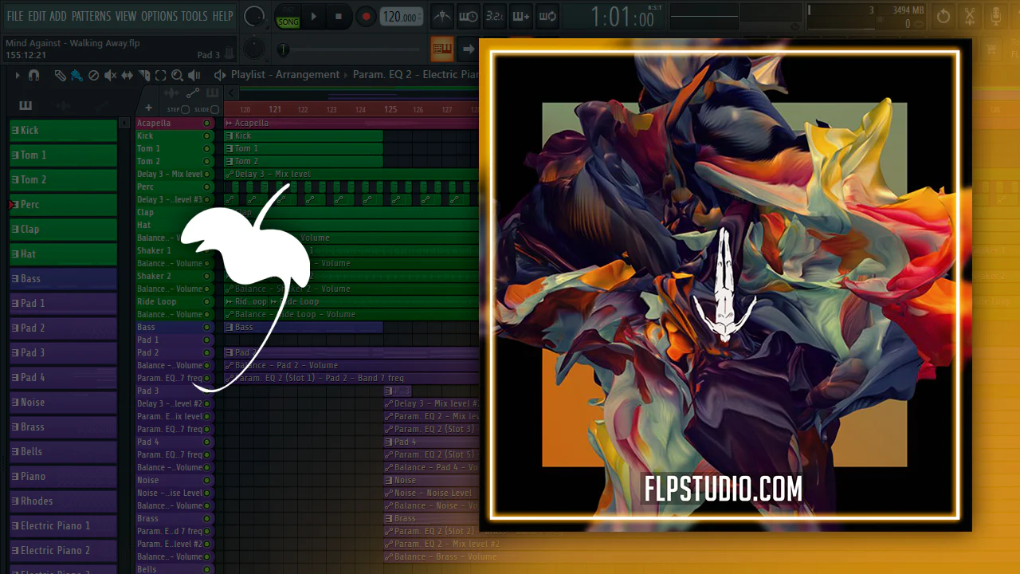The height and width of the screenshot is (574, 1020).
Task: Select the Zoom magnifier tool
Action: click(x=177, y=75)
